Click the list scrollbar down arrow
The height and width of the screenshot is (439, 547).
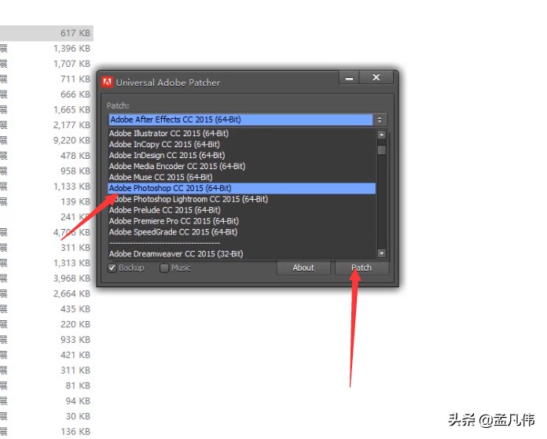tap(382, 253)
